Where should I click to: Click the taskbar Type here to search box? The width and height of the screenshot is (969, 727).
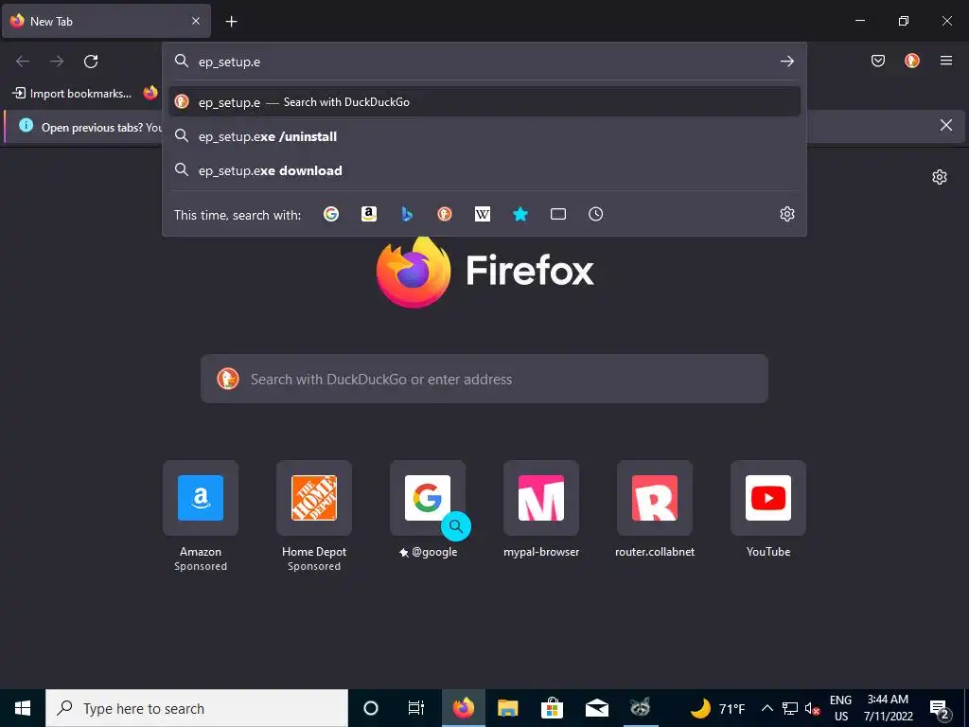coord(197,708)
